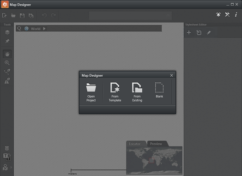Add a new stylesheet with plus icon
The height and width of the screenshot is (176, 242).
click(189, 33)
